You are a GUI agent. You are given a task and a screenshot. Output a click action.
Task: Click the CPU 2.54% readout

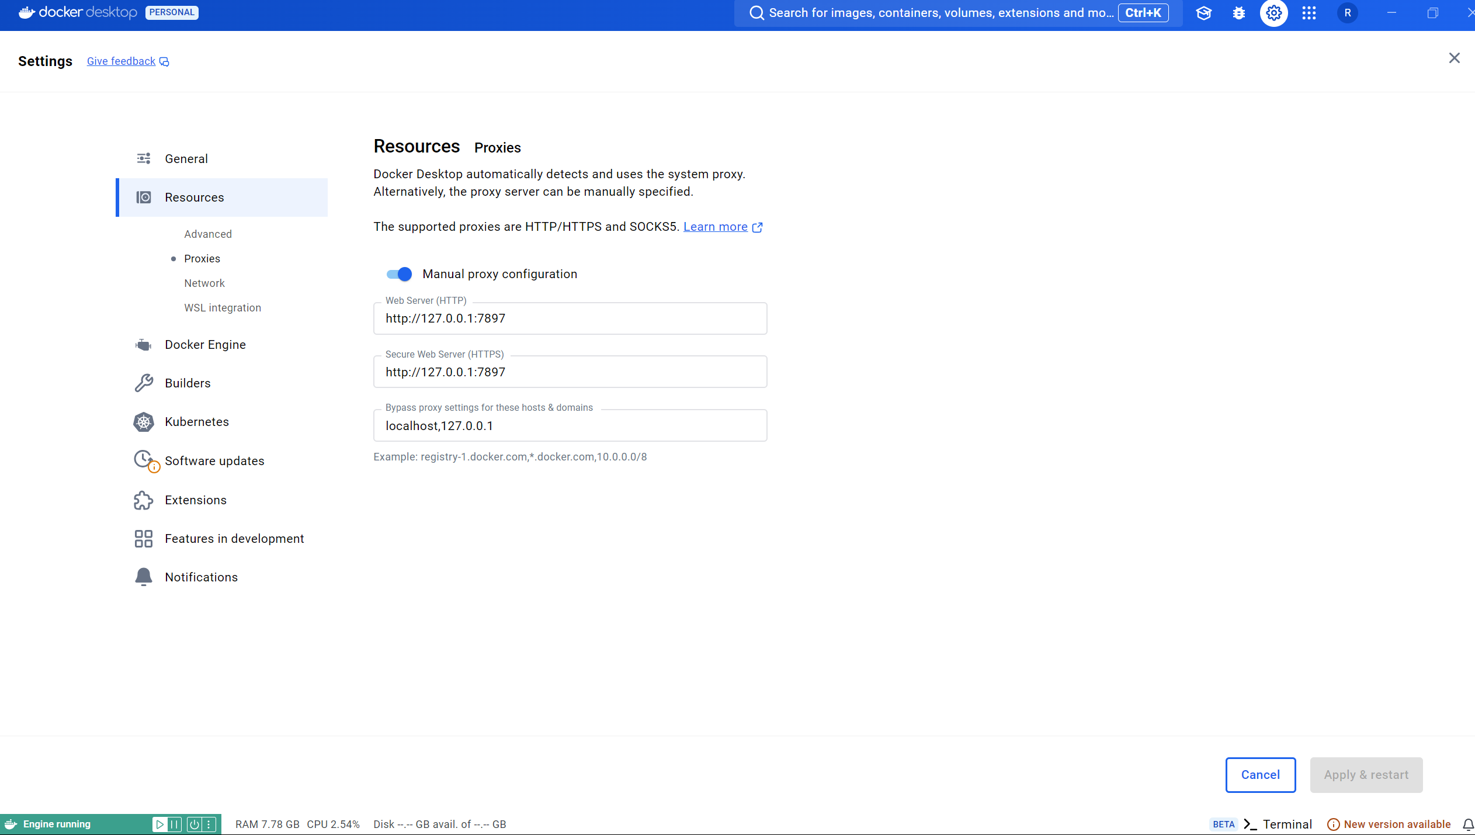click(333, 824)
